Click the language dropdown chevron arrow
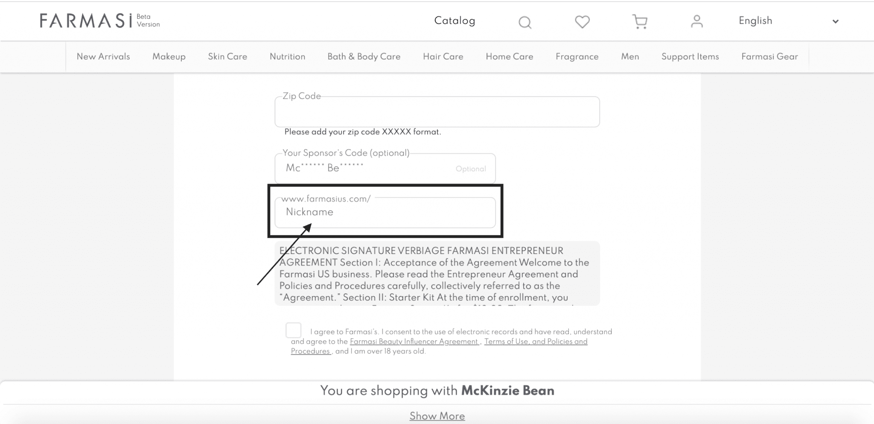Viewport: 874px width, 424px height. point(835,21)
